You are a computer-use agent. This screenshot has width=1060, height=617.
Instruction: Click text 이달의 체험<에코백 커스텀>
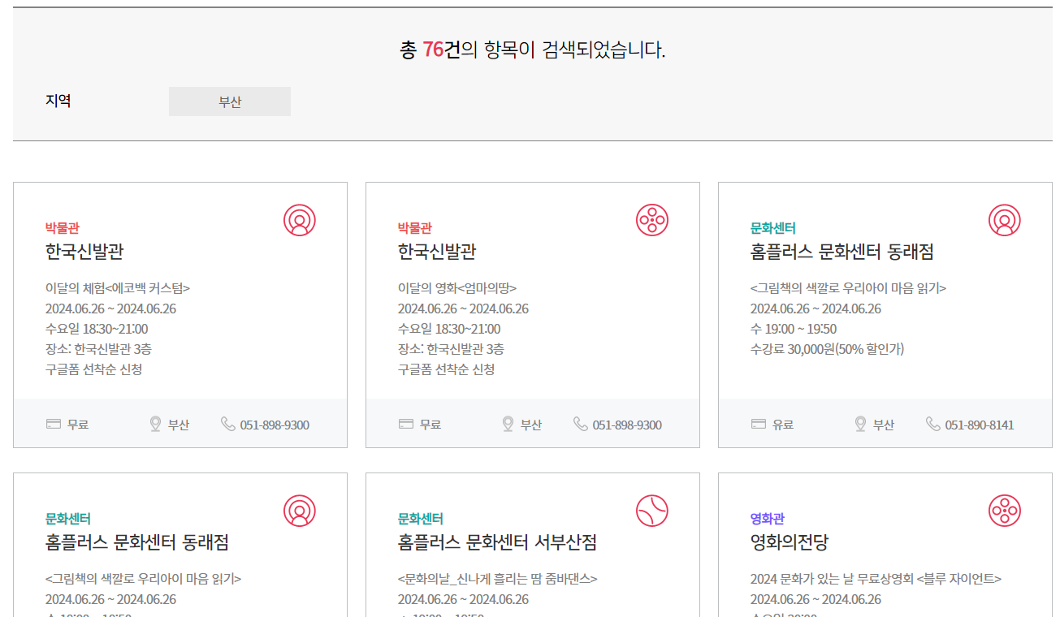click(x=118, y=288)
